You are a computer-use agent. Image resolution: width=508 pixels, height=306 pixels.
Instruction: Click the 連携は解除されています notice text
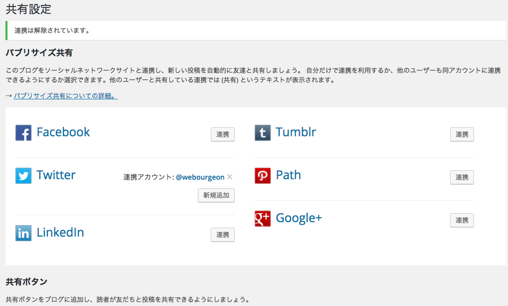[x=52, y=30]
